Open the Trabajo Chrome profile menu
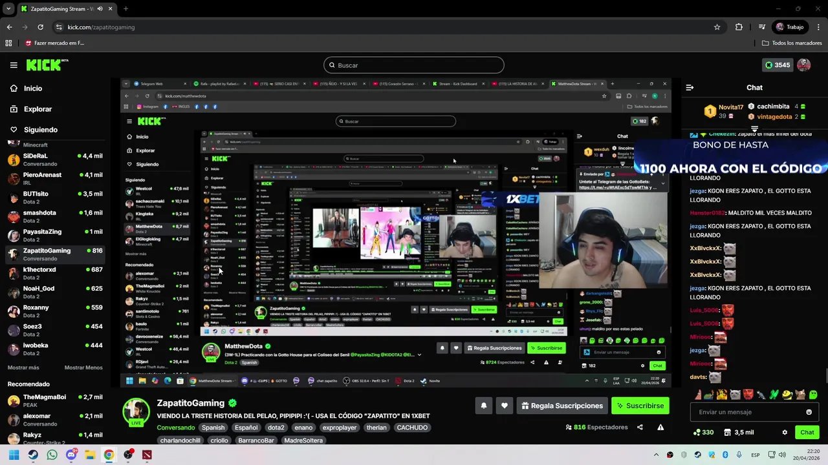828x465 pixels. (789, 27)
